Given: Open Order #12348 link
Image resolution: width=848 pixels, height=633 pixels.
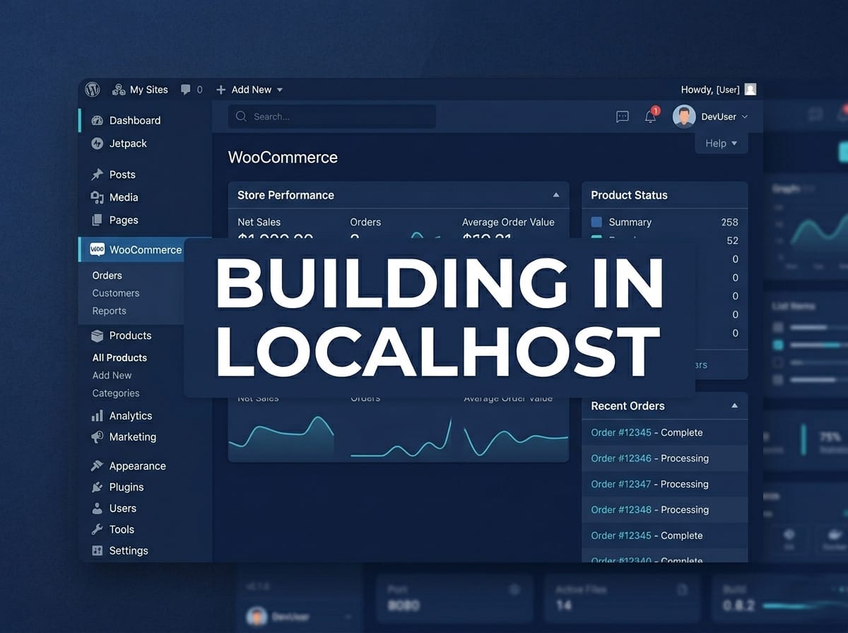Looking at the screenshot, I should [621, 509].
